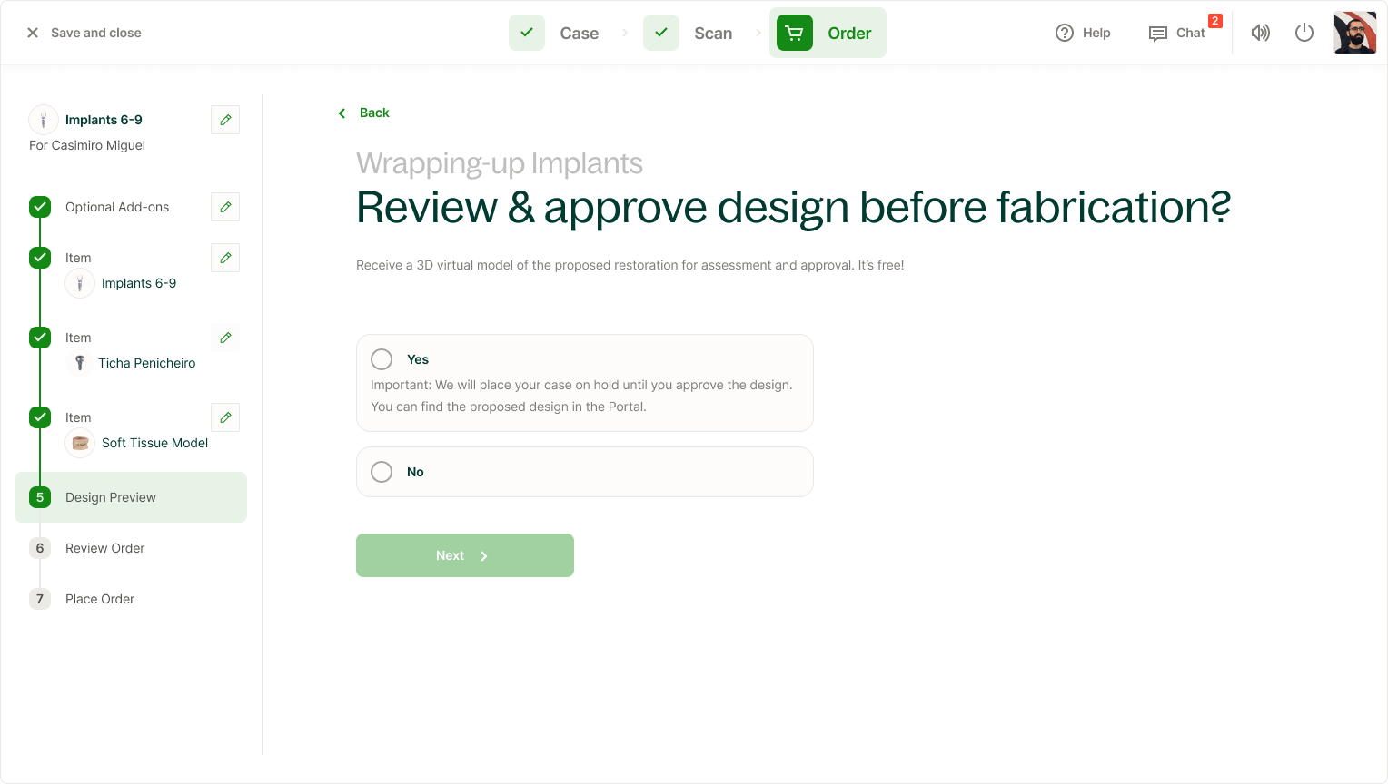This screenshot has width=1388, height=784.
Task: Toggle the sound speaker icon
Action: (x=1260, y=33)
